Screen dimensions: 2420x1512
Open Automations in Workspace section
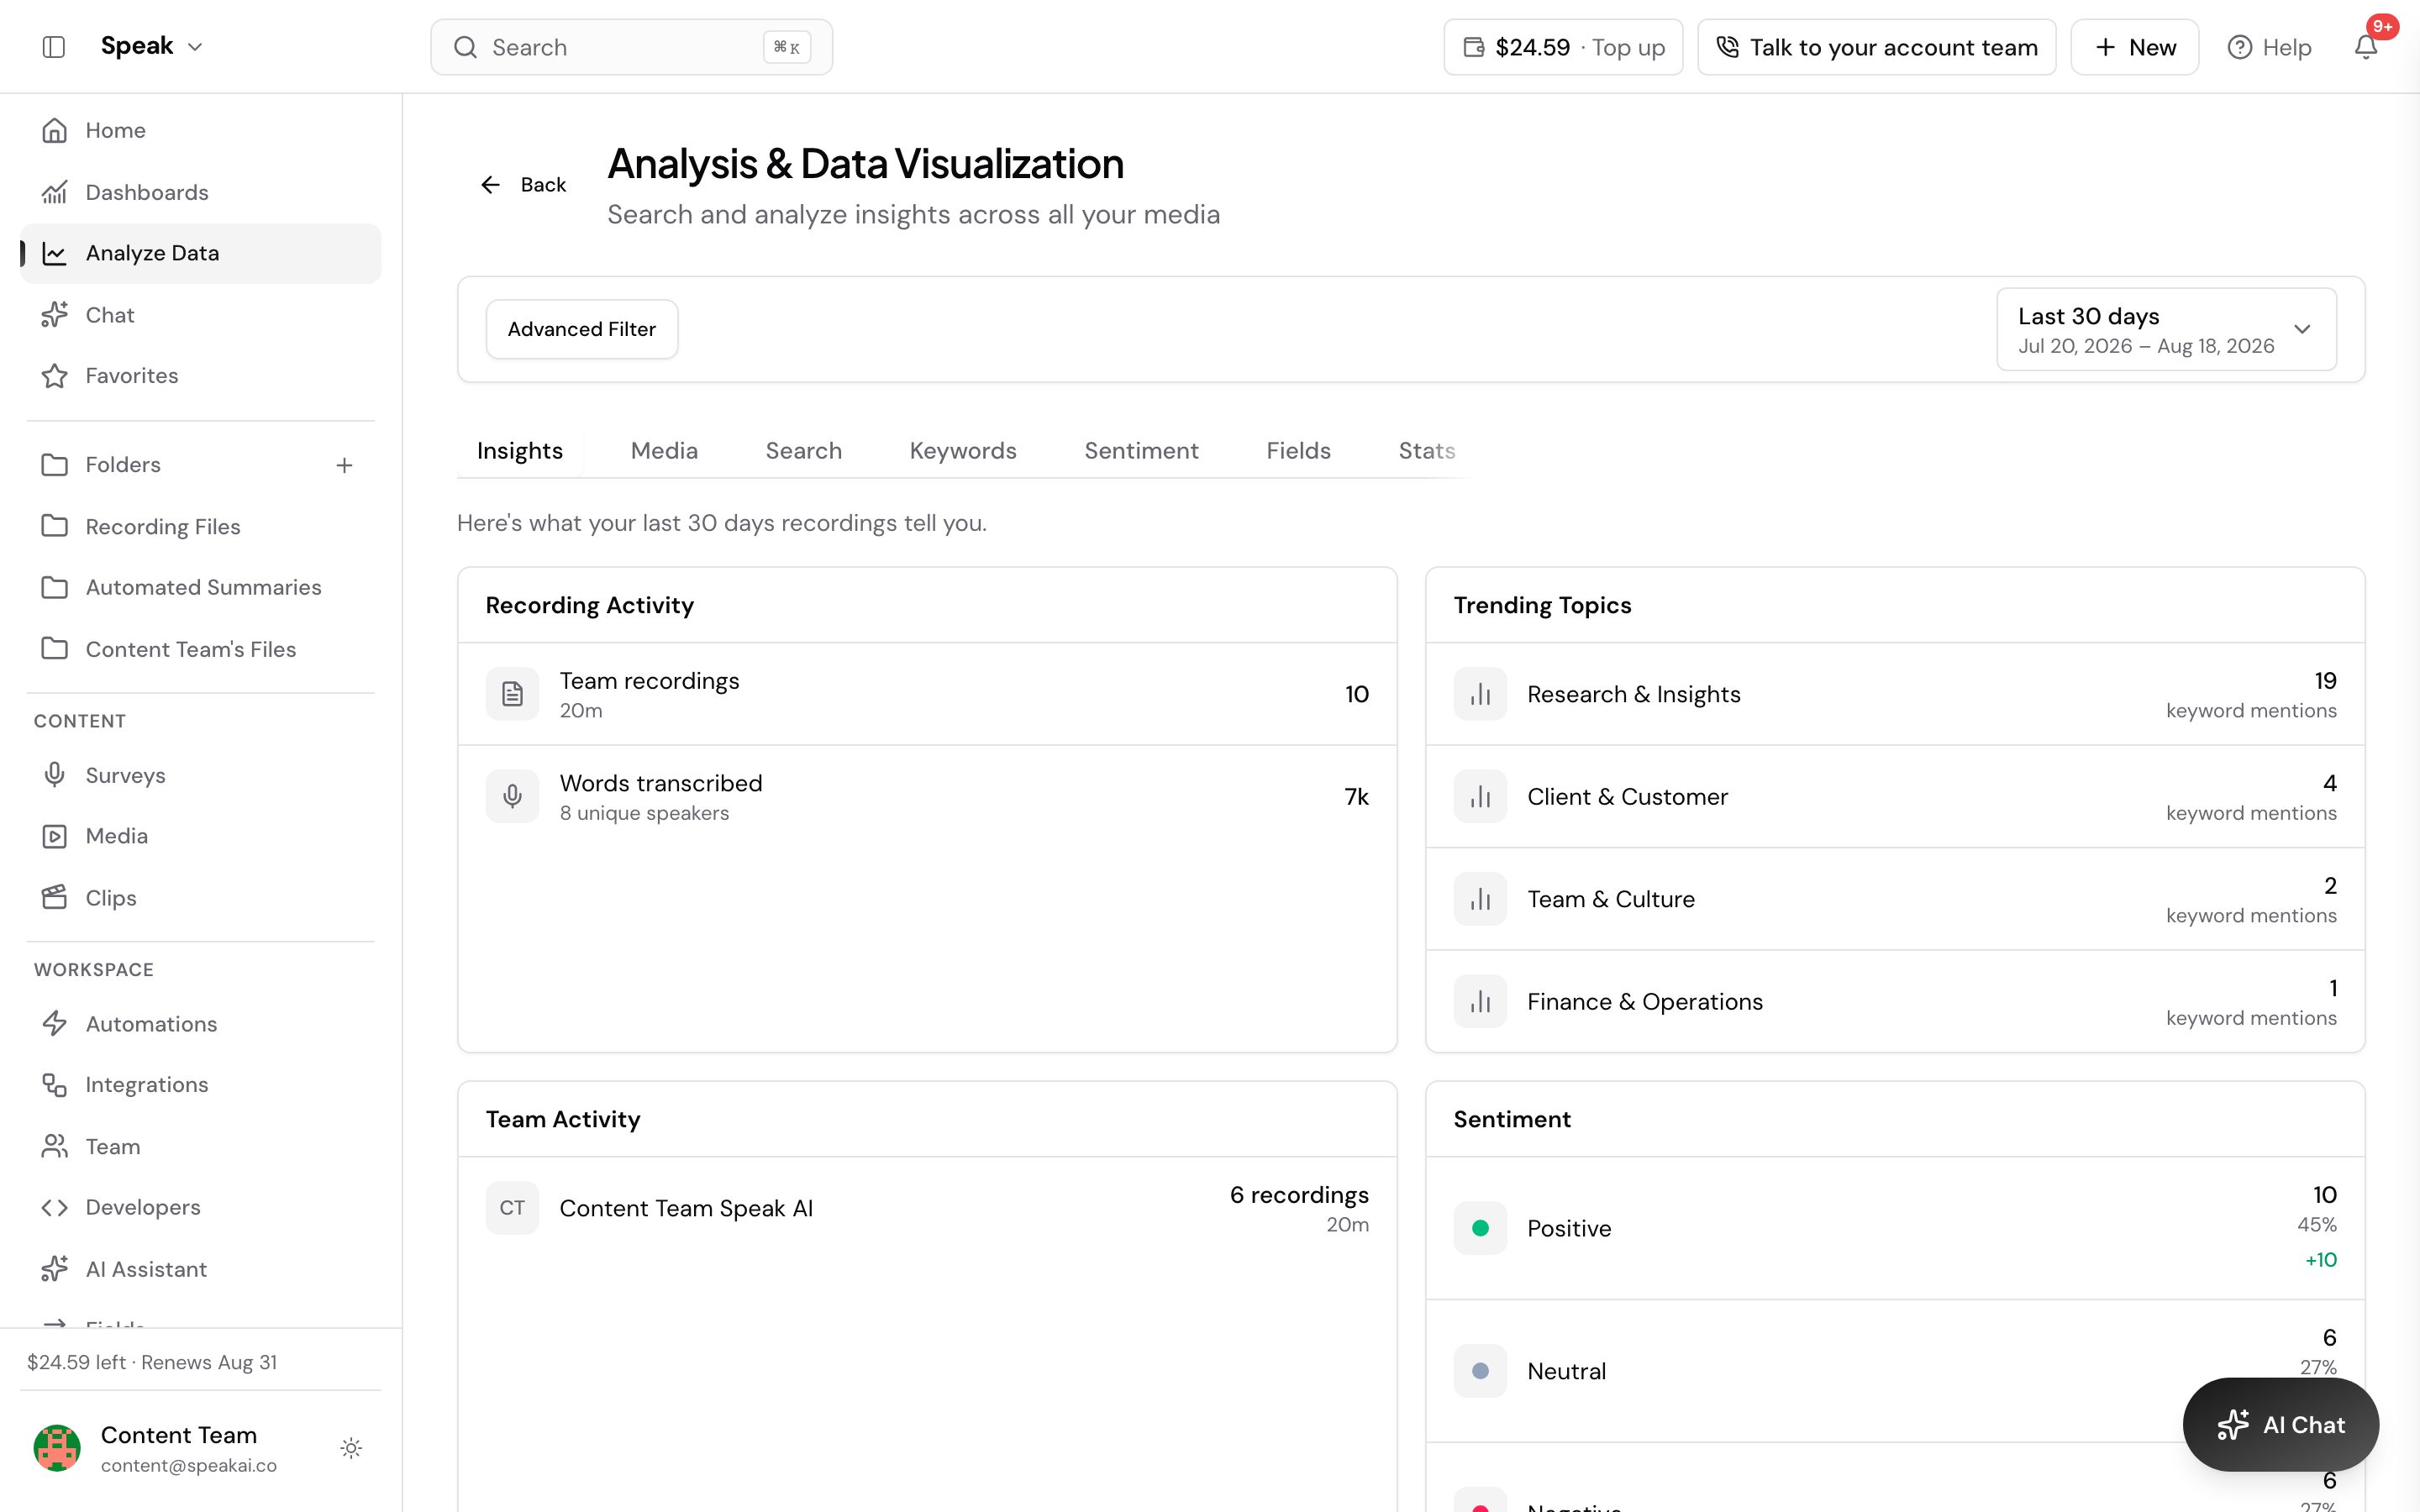(200, 1024)
